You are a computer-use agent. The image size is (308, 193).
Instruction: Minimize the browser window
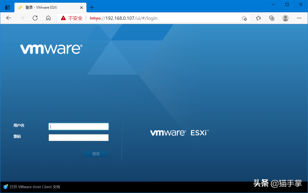pos(273,5)
